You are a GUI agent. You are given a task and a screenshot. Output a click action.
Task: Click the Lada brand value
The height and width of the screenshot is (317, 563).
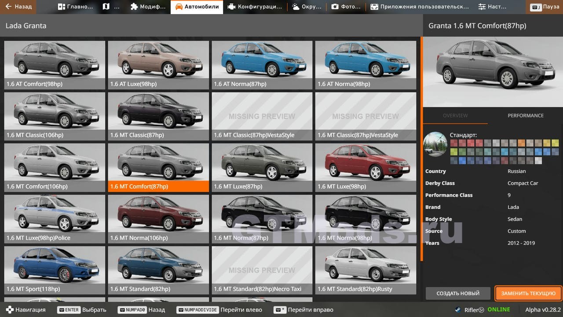pyautogui.click(x=513, y=207)
